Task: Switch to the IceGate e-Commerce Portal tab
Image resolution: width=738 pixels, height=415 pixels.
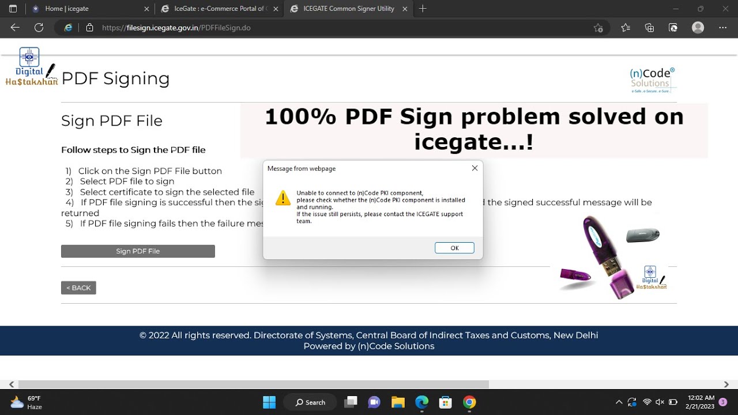Action: [219, 9]
